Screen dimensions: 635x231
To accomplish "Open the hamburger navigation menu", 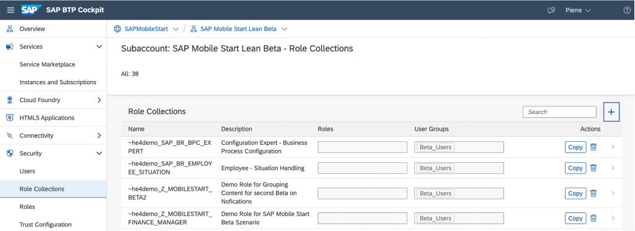I will (11, 10).
